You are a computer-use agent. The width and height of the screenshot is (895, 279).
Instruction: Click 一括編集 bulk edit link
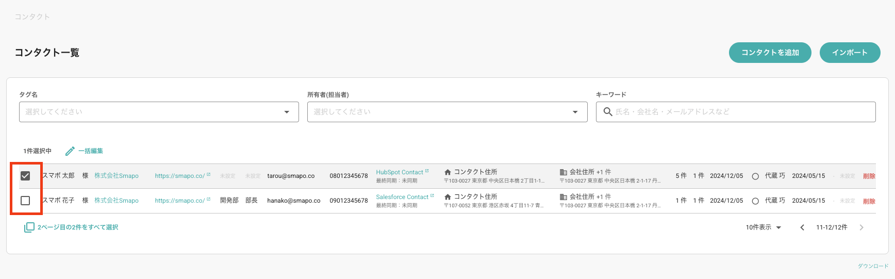tap(91, 151)
